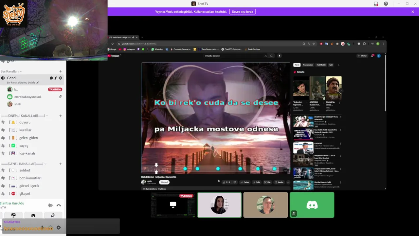Invite people to Genel voice channel
419x236 pixels.
[x=56, y=78]
